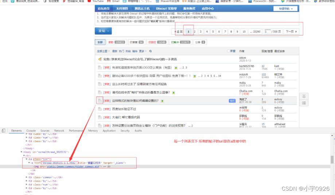
Task: Click folder icon of 百度站长验证不过 thread
Action: [x=100, y=109]
